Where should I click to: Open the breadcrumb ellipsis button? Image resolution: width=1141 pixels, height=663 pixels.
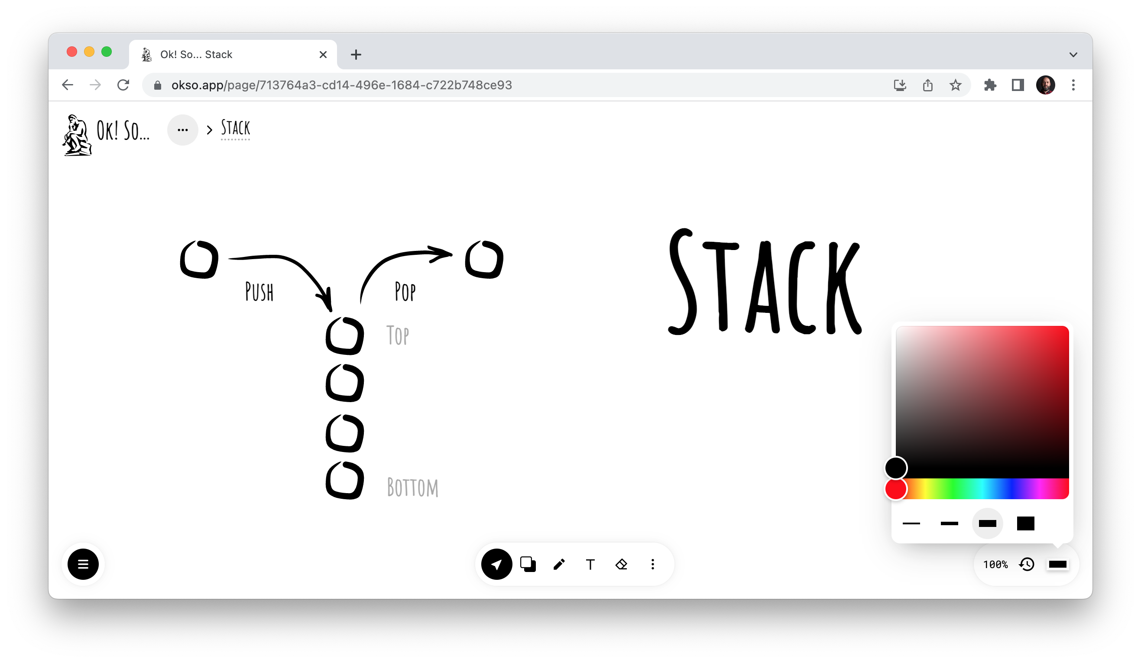(182, 130)
